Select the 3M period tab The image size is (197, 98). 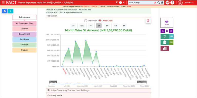click(x=73, y=26)
